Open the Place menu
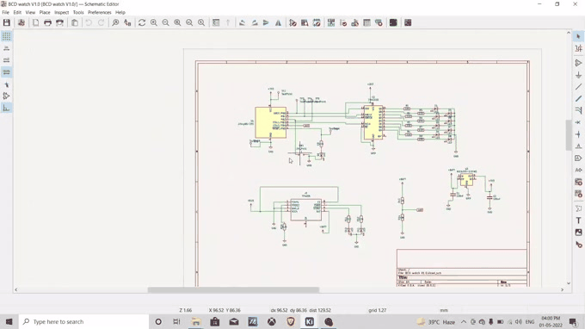 click(45, 12)
